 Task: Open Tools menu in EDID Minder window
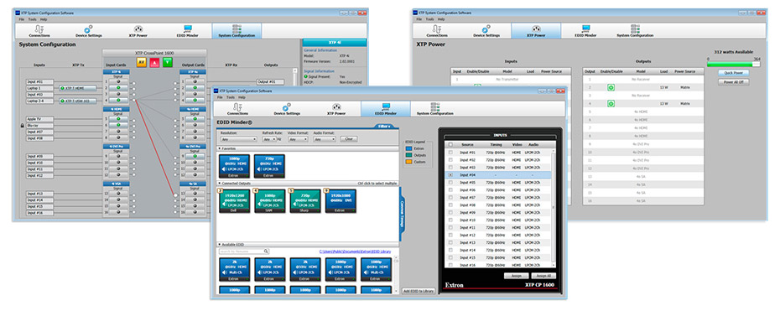tap(231, 97)
